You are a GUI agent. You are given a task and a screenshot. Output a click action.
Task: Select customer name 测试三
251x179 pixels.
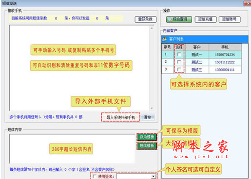click(x=197, y=70)
